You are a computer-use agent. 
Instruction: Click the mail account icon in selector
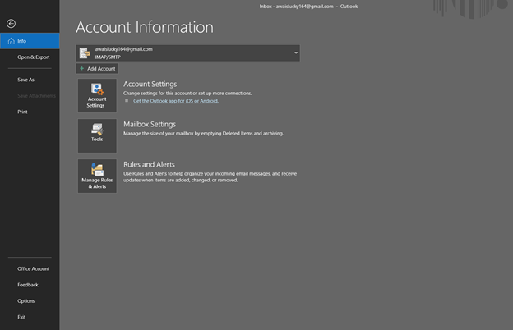(85, 53)
